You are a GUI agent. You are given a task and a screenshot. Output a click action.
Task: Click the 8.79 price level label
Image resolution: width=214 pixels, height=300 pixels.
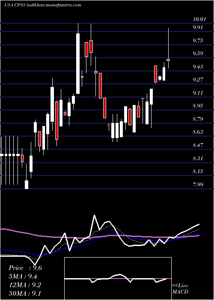pyautogui.click(x=198, y=119)
